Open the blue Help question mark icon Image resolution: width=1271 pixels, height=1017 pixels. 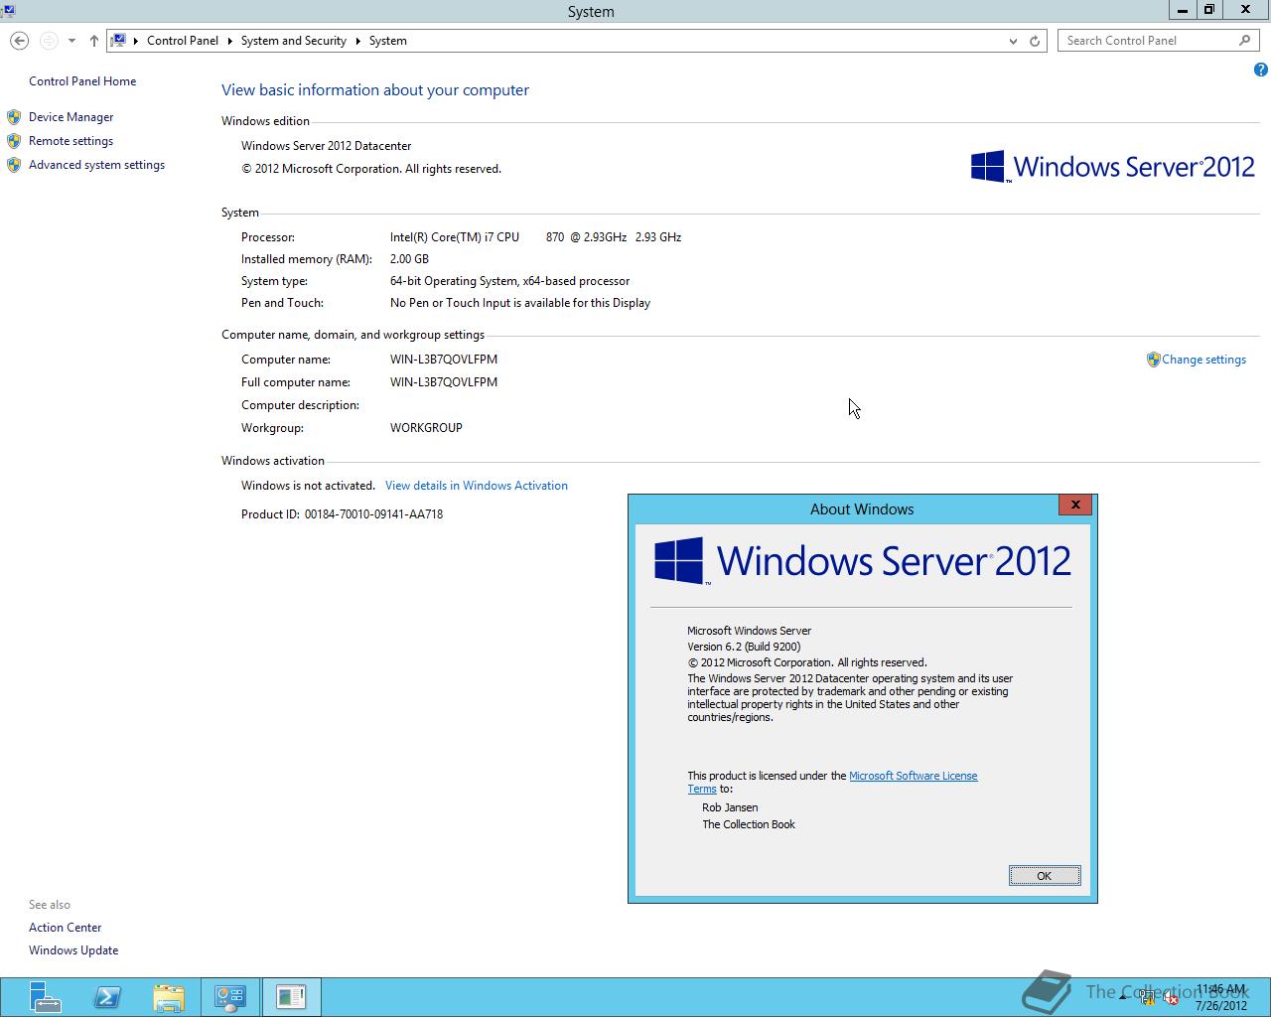[x=1260, y=70]
